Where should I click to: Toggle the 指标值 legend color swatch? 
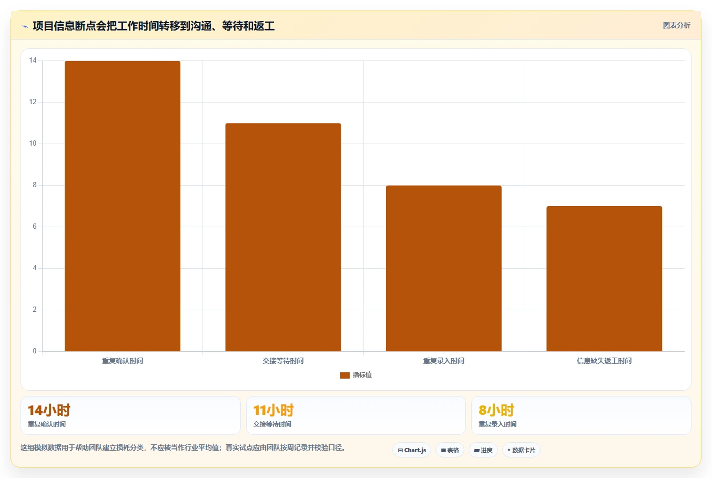[345, 375]
